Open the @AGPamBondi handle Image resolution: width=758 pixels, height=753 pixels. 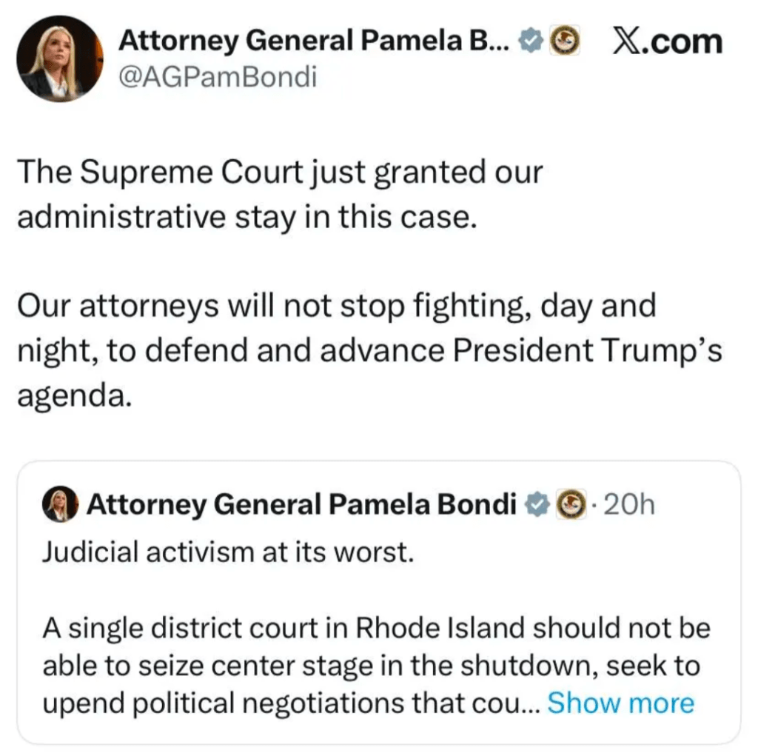click(x=217, y=76)
